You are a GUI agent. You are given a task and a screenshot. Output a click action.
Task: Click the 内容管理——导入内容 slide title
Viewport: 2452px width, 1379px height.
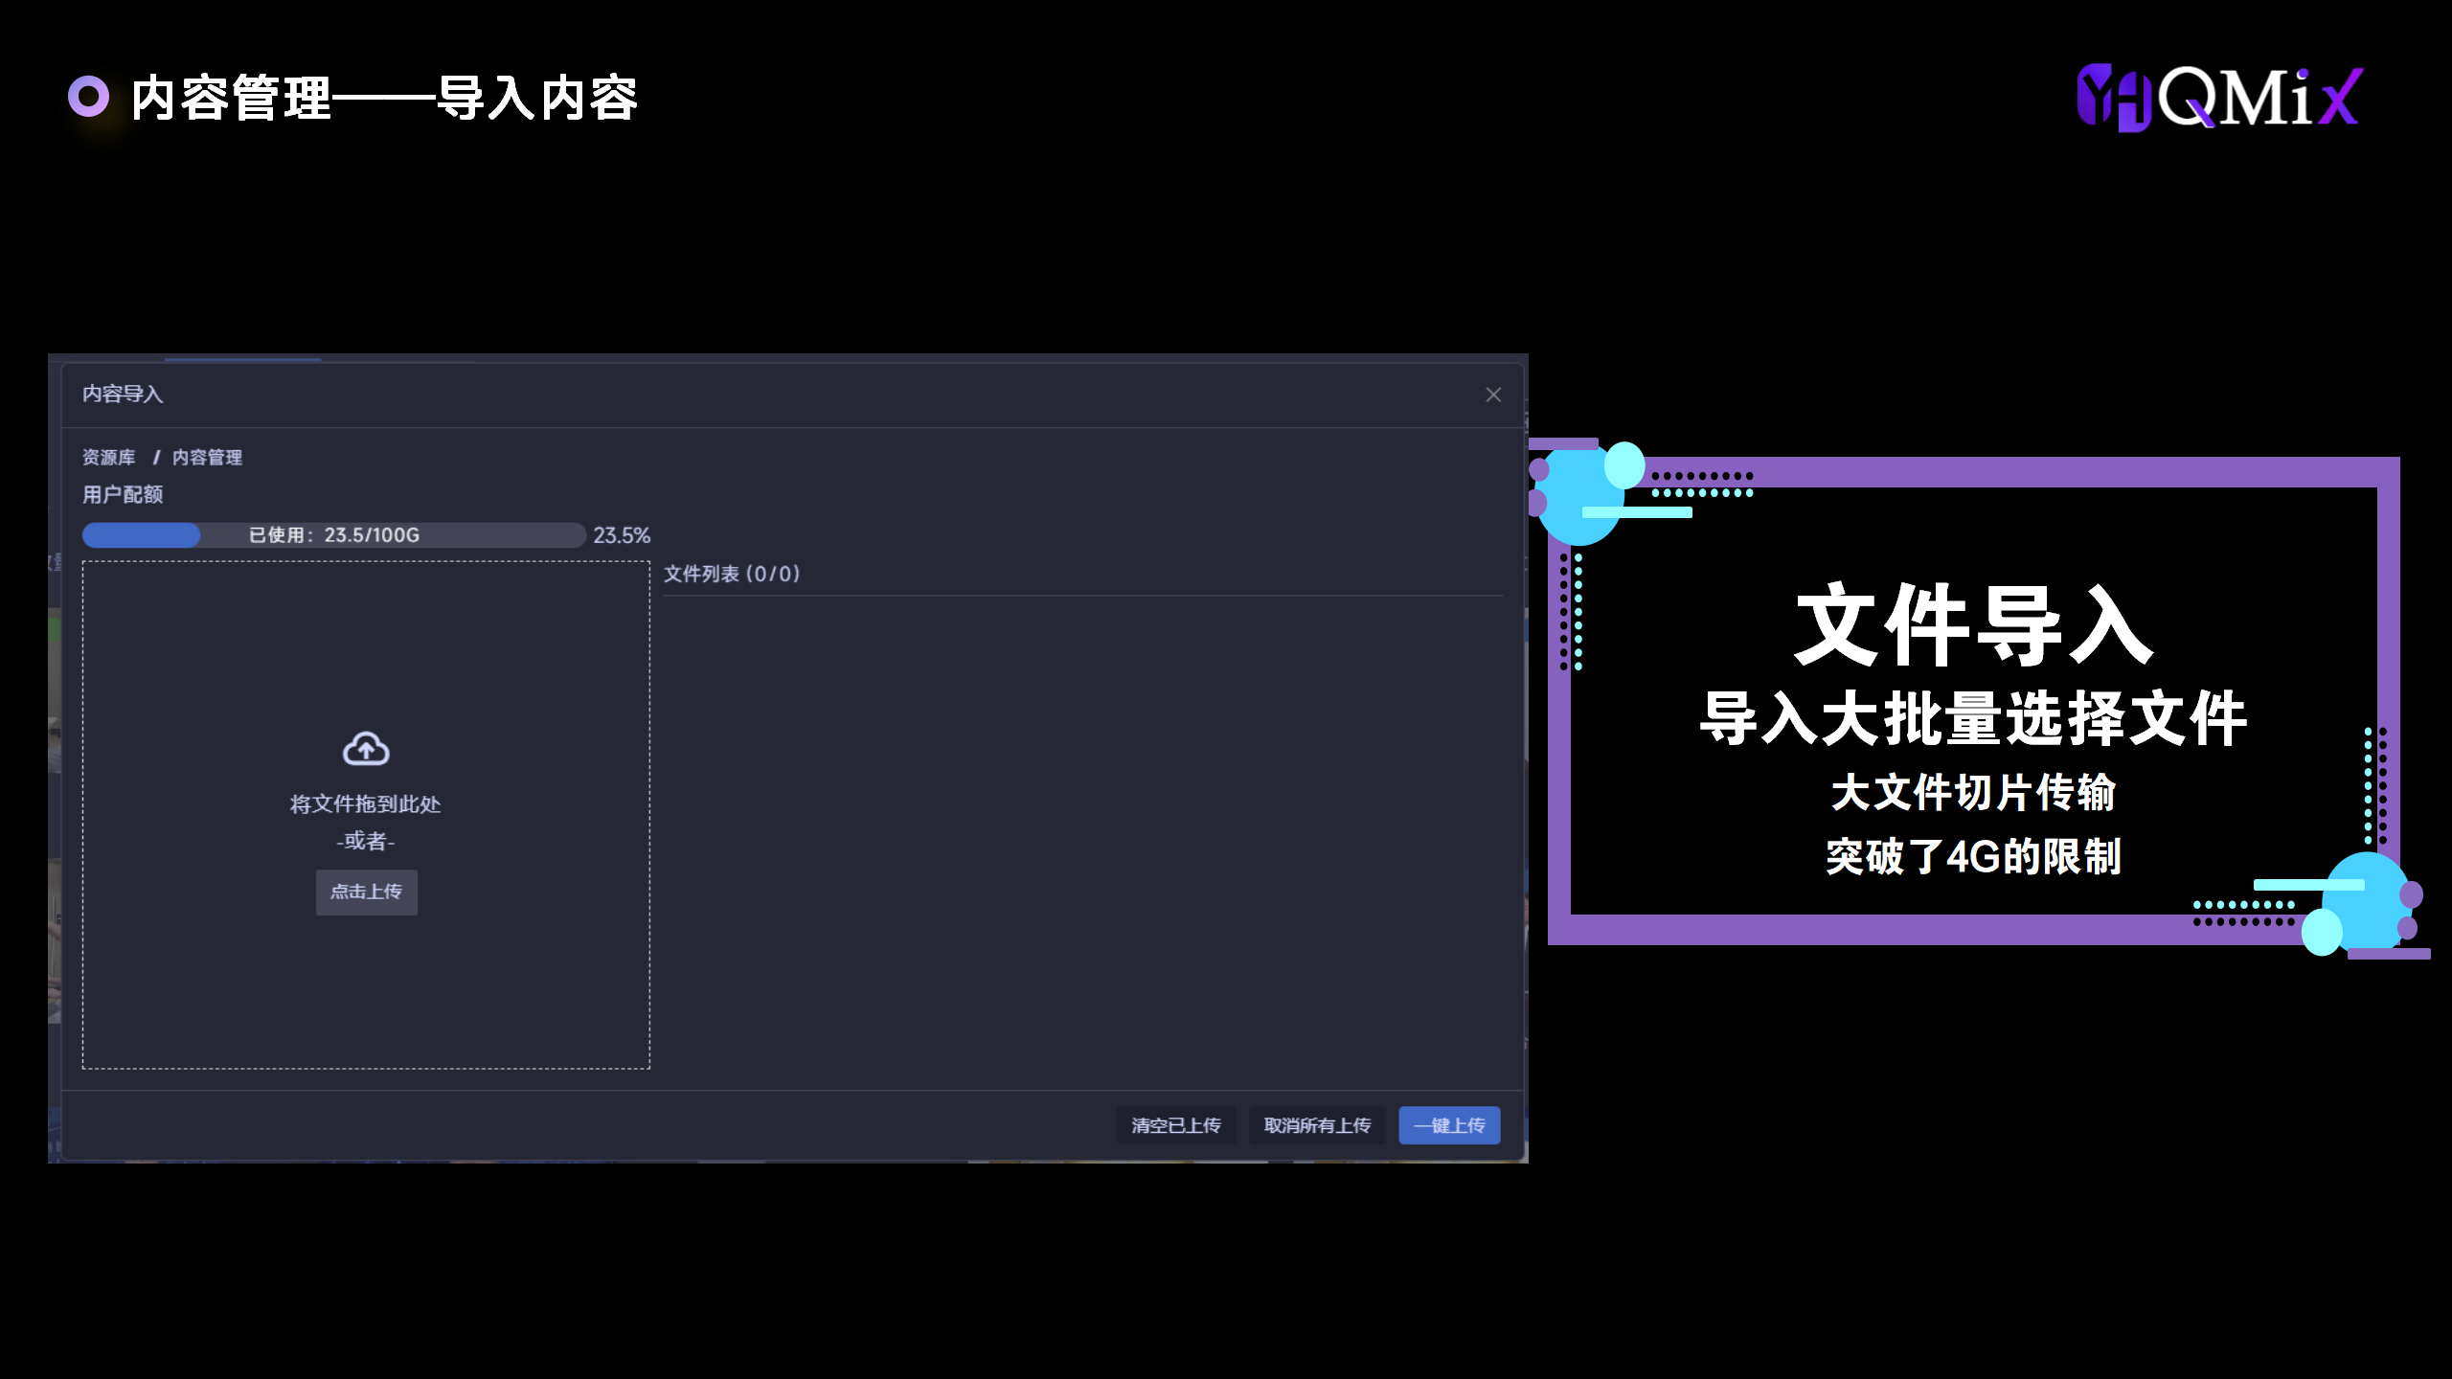(383, 98)
